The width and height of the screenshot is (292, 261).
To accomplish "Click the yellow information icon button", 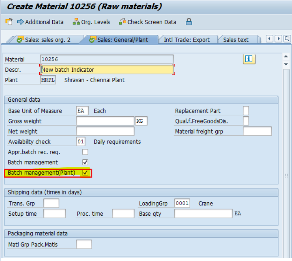I will point(249,59).
